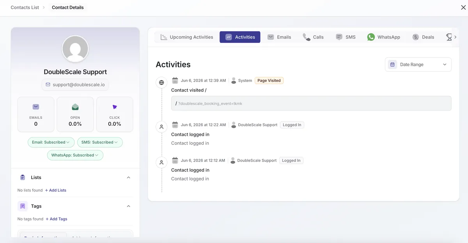Collapse the Lists section chevron
The width and height of the screenshot is (468, 243).
tap(129, 178)
